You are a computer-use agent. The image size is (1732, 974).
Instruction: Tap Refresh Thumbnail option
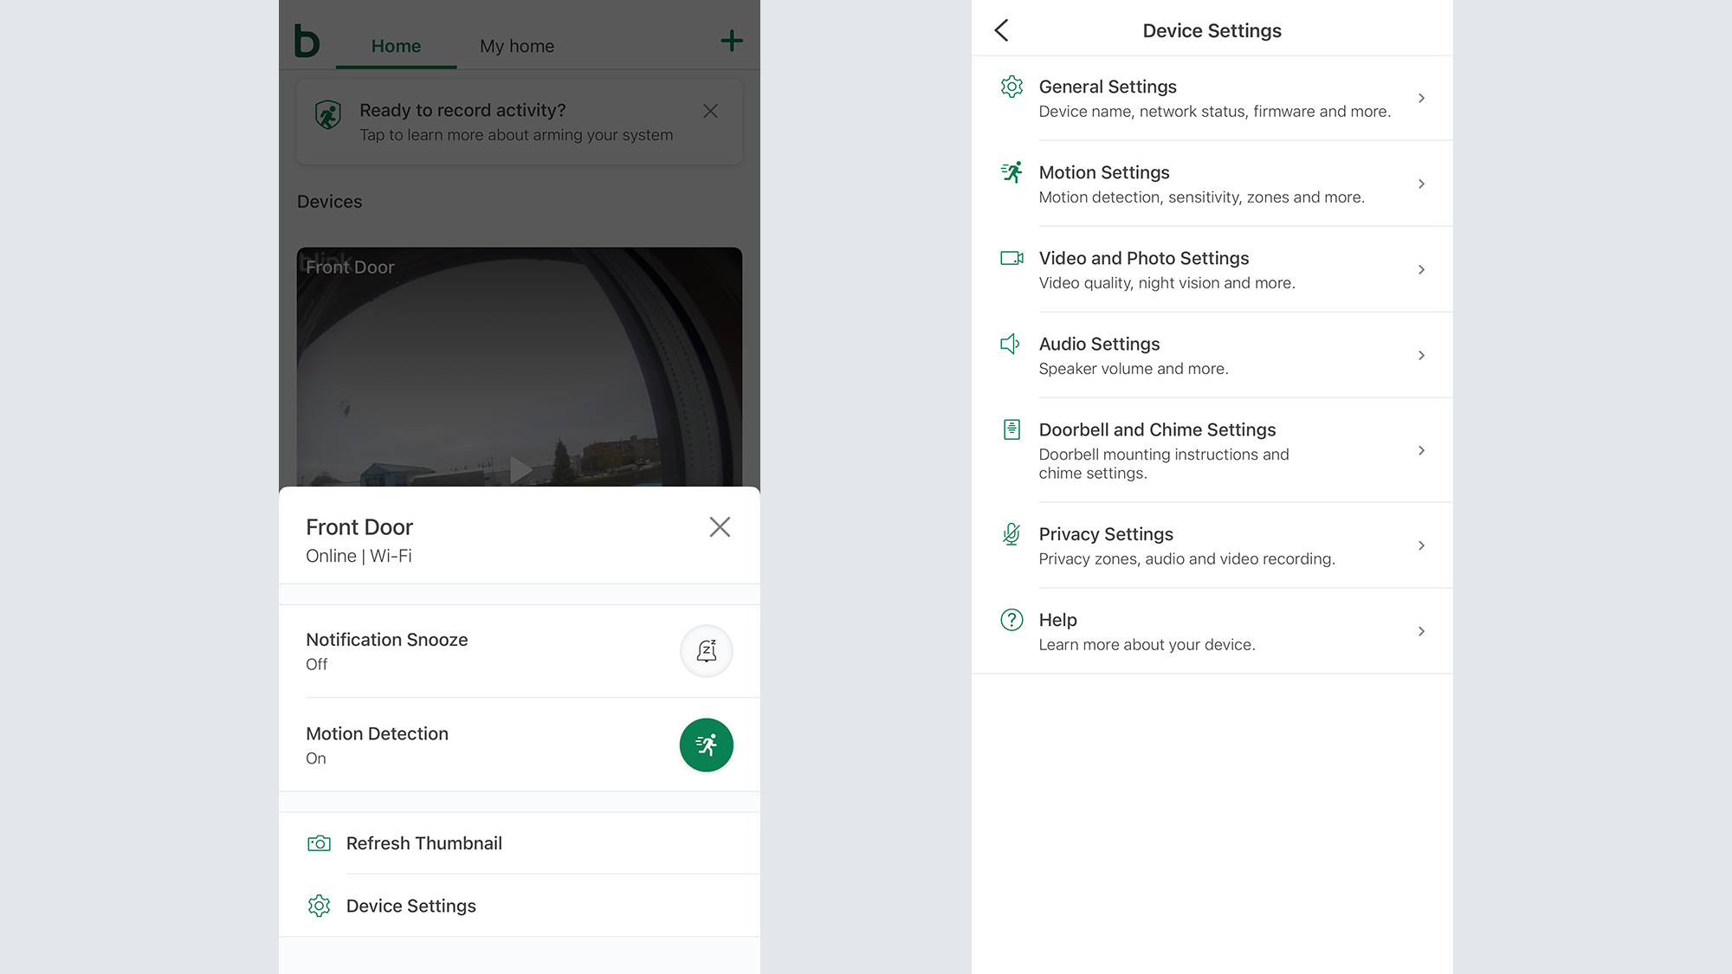[424, 843]
